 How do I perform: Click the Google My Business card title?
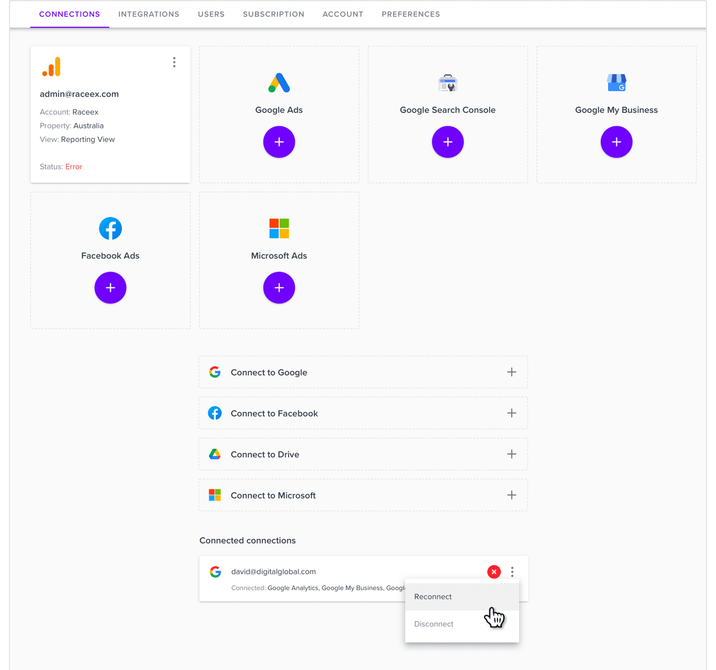point(616,110)
